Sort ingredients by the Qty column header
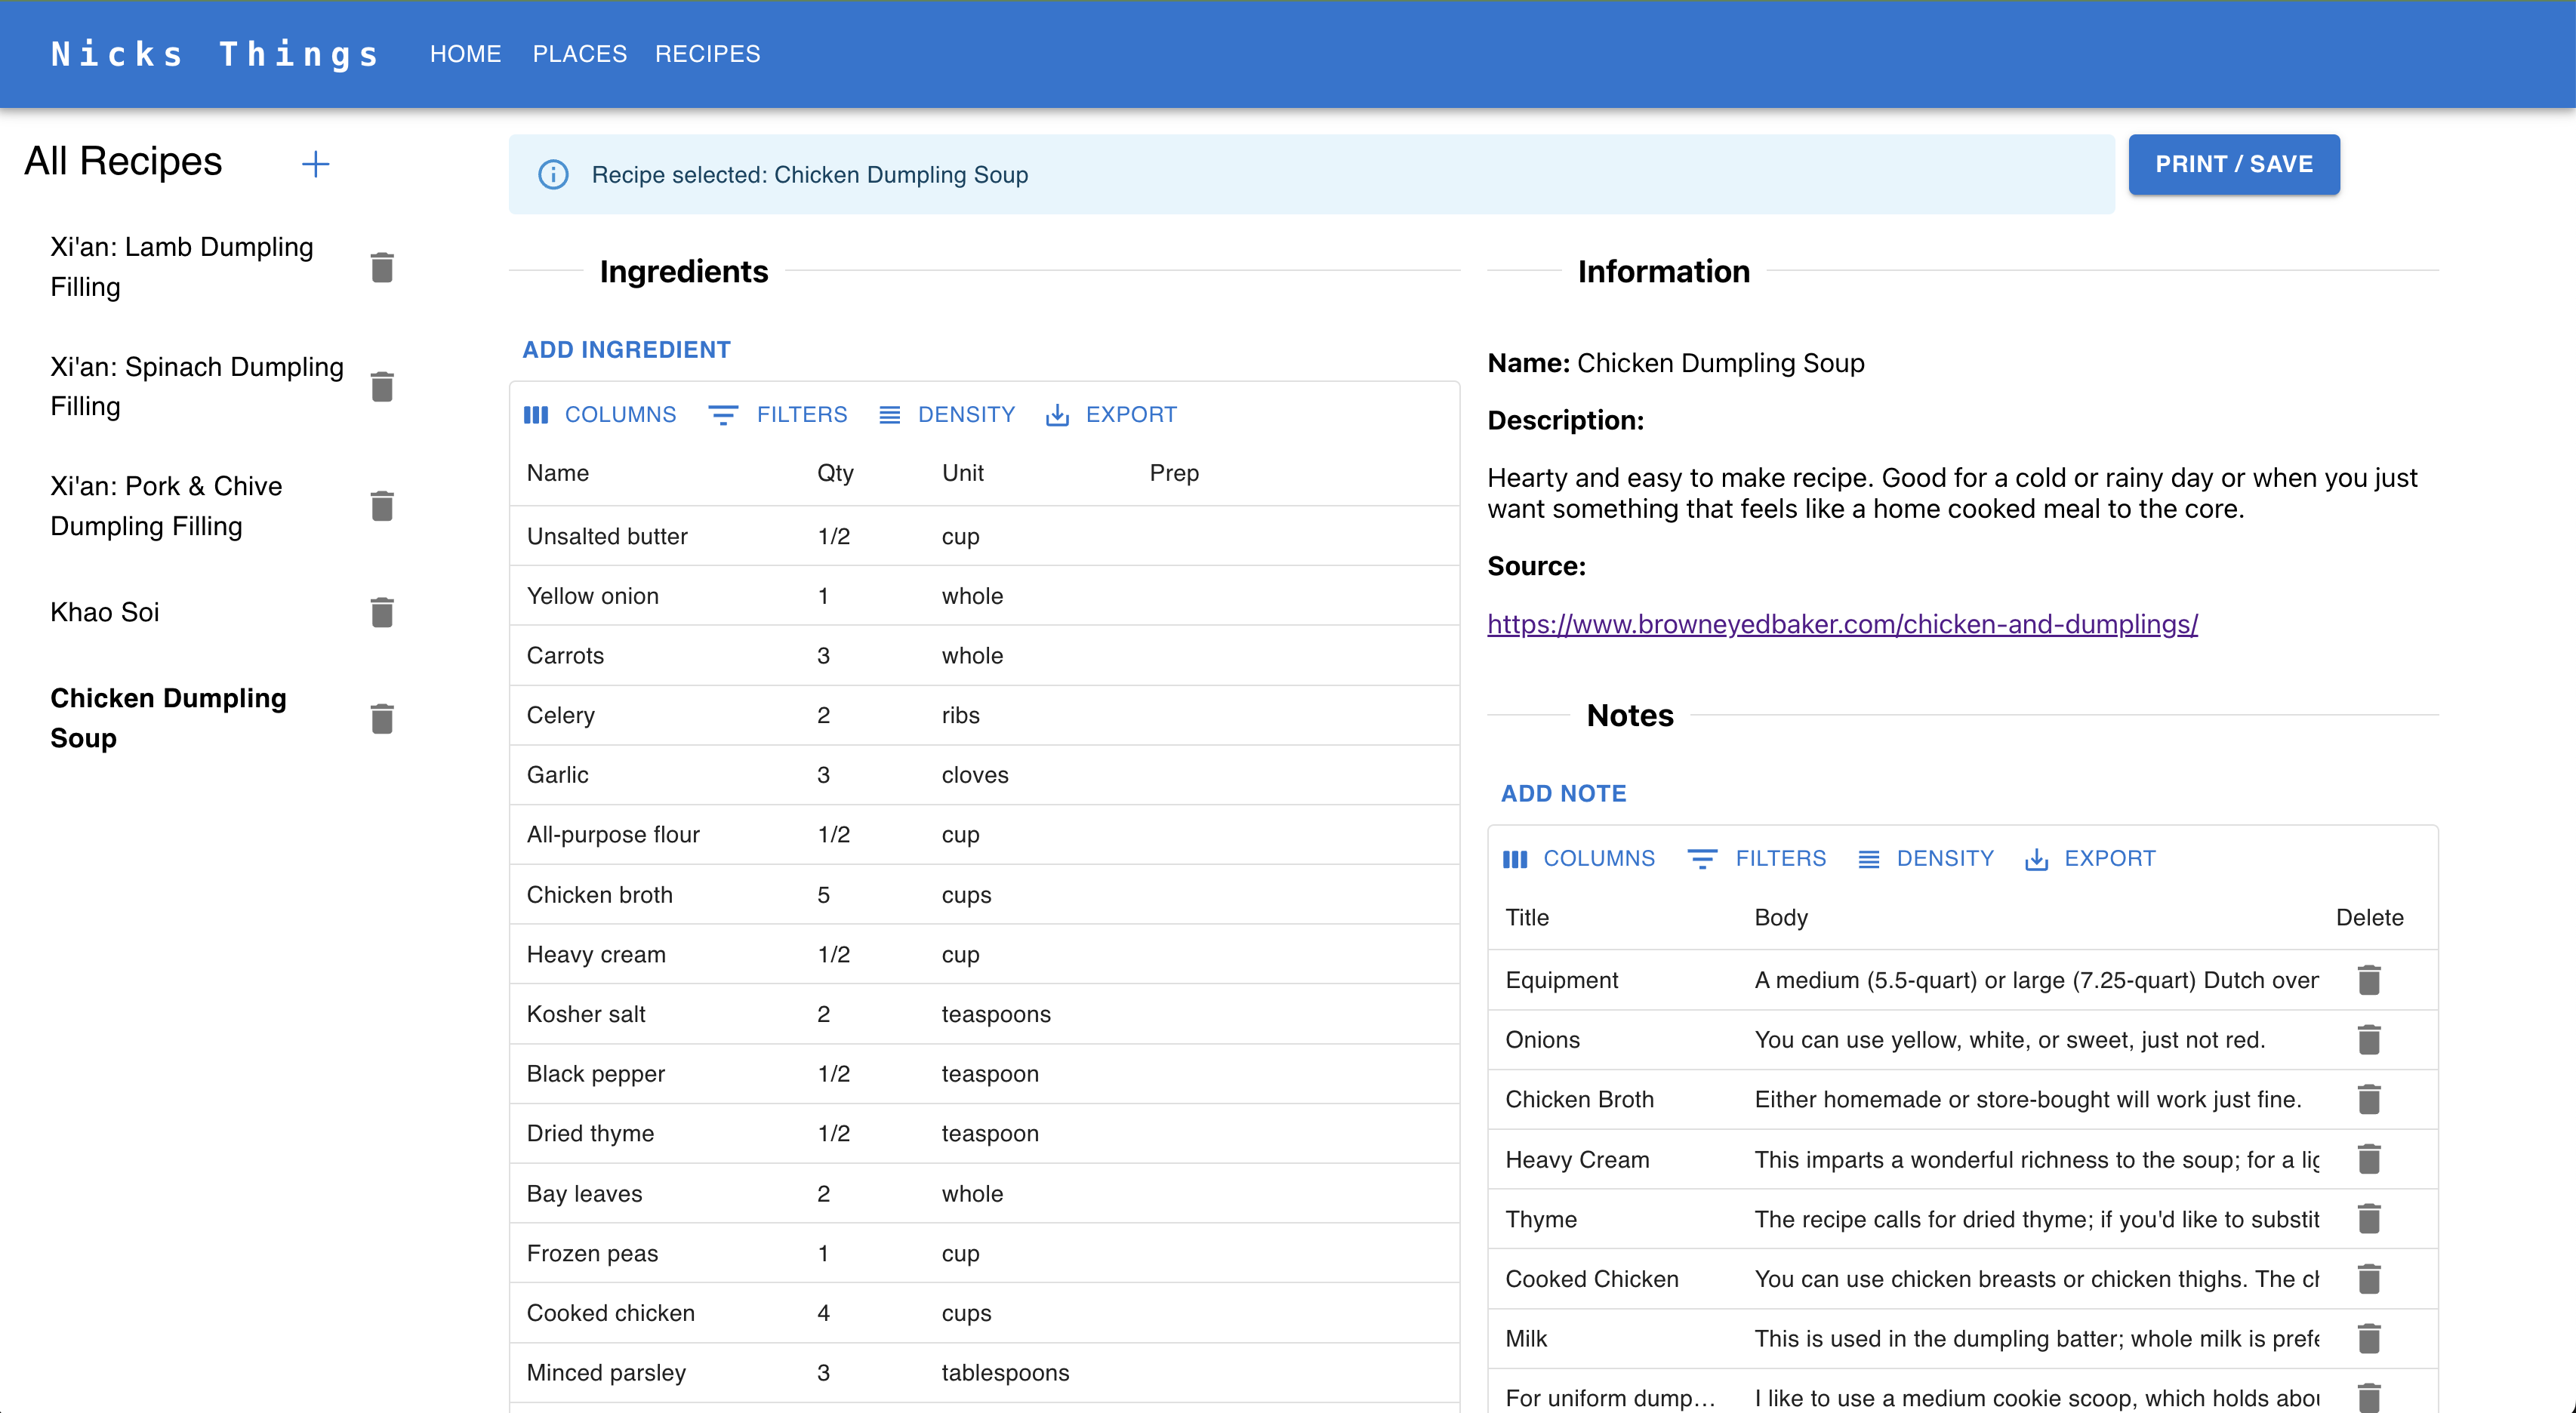 pos(835,473)
